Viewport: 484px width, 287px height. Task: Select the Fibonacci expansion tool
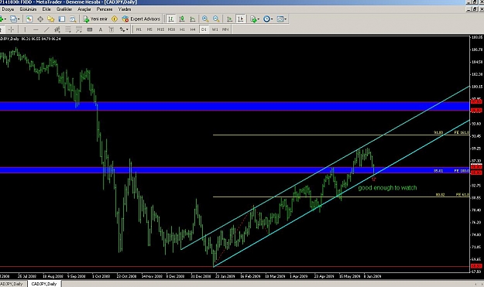(x=79, y=29)
